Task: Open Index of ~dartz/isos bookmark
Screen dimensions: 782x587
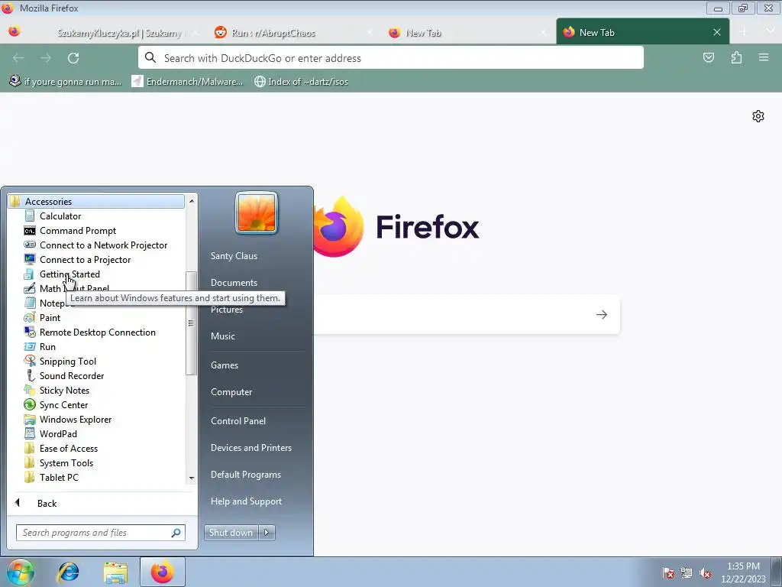Action: 301,81
